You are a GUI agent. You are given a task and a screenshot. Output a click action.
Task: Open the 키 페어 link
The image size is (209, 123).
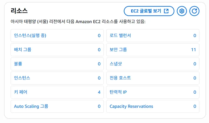tap(21, 92)
